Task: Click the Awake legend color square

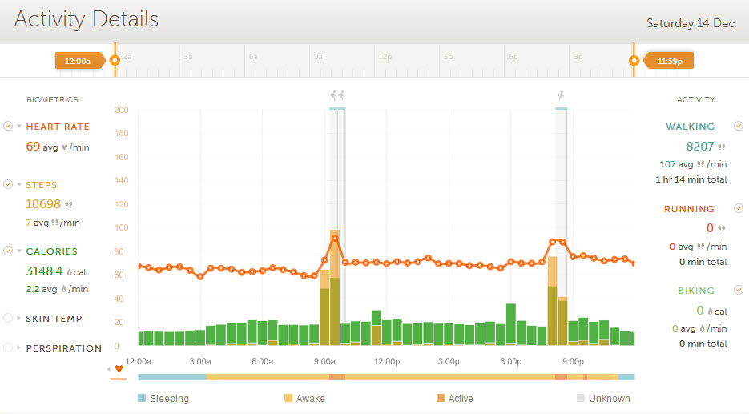Action: click(x=288, y=398)
